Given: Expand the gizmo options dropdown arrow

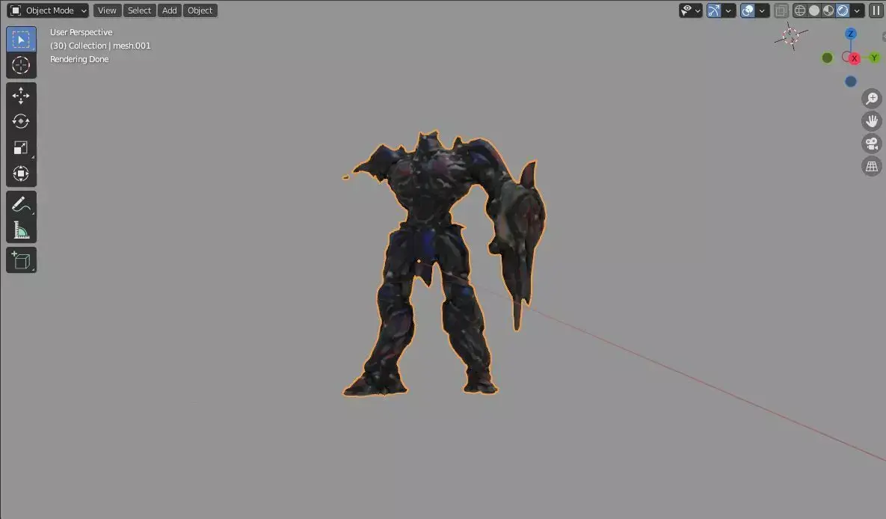Looking at the screenshot, I should [728, 10].
